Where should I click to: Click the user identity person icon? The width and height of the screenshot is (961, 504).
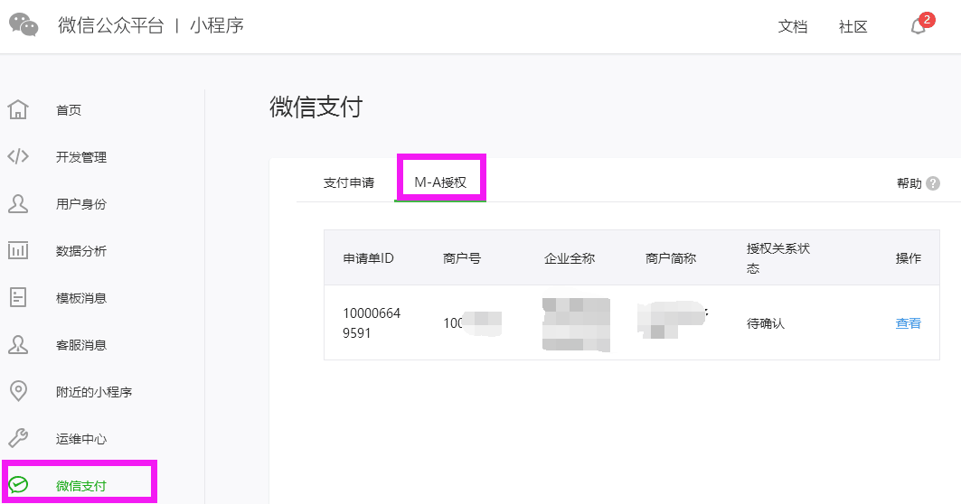tap(17, 204)
